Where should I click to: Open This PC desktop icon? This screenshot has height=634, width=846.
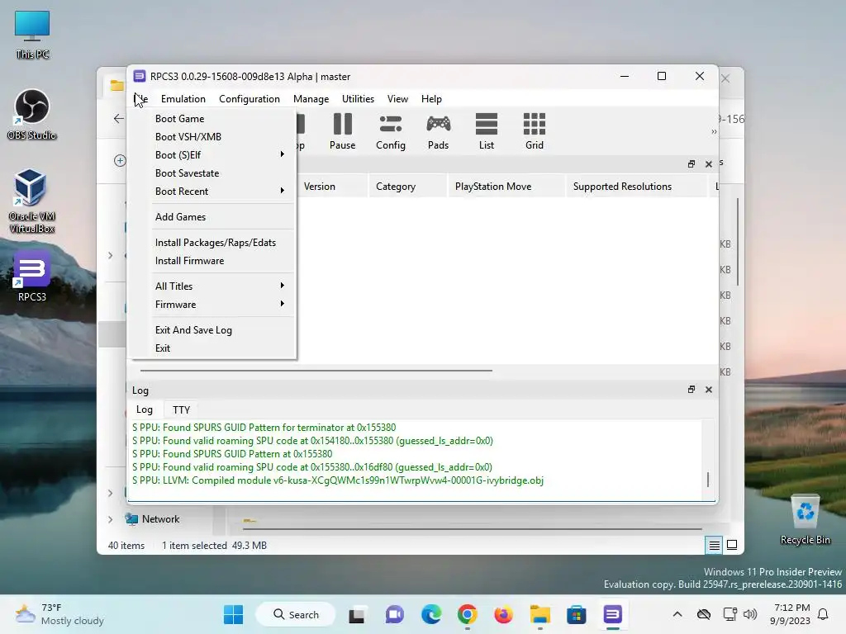(32, 35)
